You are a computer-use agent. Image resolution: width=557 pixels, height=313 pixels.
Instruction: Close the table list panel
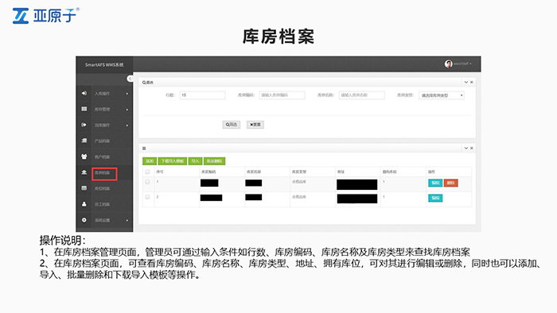pyautogui.click(x=472, y=149)
